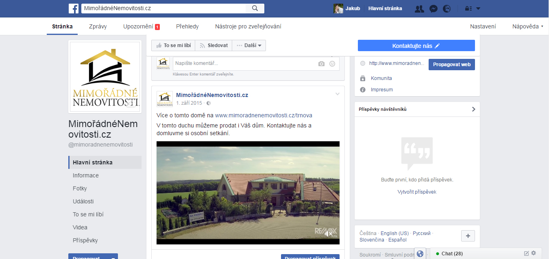
Task: Click the Sledovat follow button
Action: 213,45
